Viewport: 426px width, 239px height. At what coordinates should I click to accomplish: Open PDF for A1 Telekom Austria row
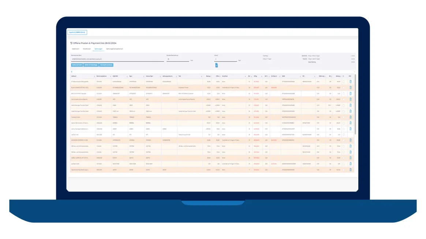coord(351,82)
